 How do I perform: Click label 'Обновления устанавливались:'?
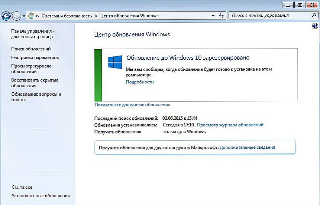[x=126, y=125]
